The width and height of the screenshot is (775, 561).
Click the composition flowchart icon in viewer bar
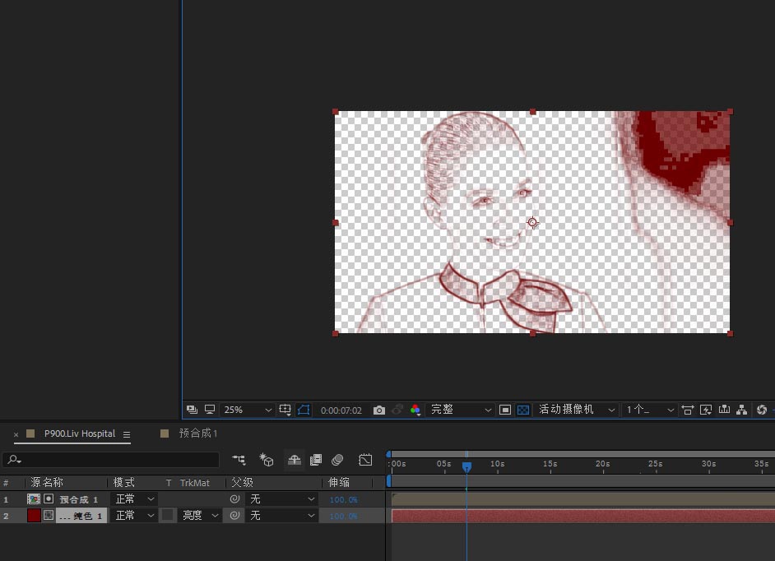742,410
